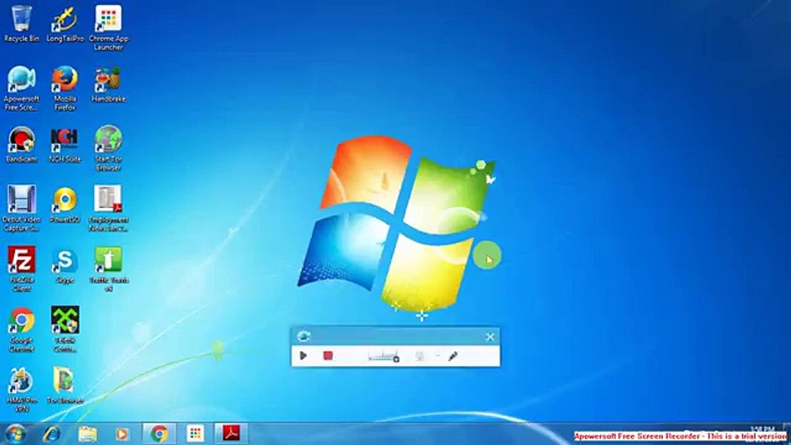Close the screen recorder toolbar
Screen dimensions: 791x445
pyautogui.click(x=490, y=337)
